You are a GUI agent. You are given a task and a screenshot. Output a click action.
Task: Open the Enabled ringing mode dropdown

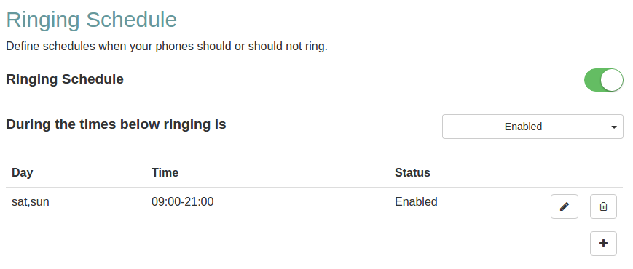coord(523,127)
